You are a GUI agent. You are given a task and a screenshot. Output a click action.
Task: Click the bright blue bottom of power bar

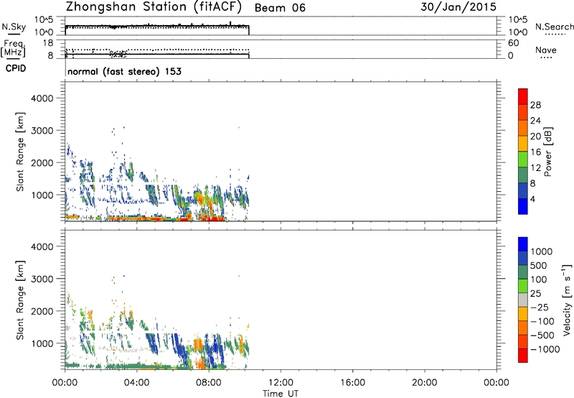523,206
